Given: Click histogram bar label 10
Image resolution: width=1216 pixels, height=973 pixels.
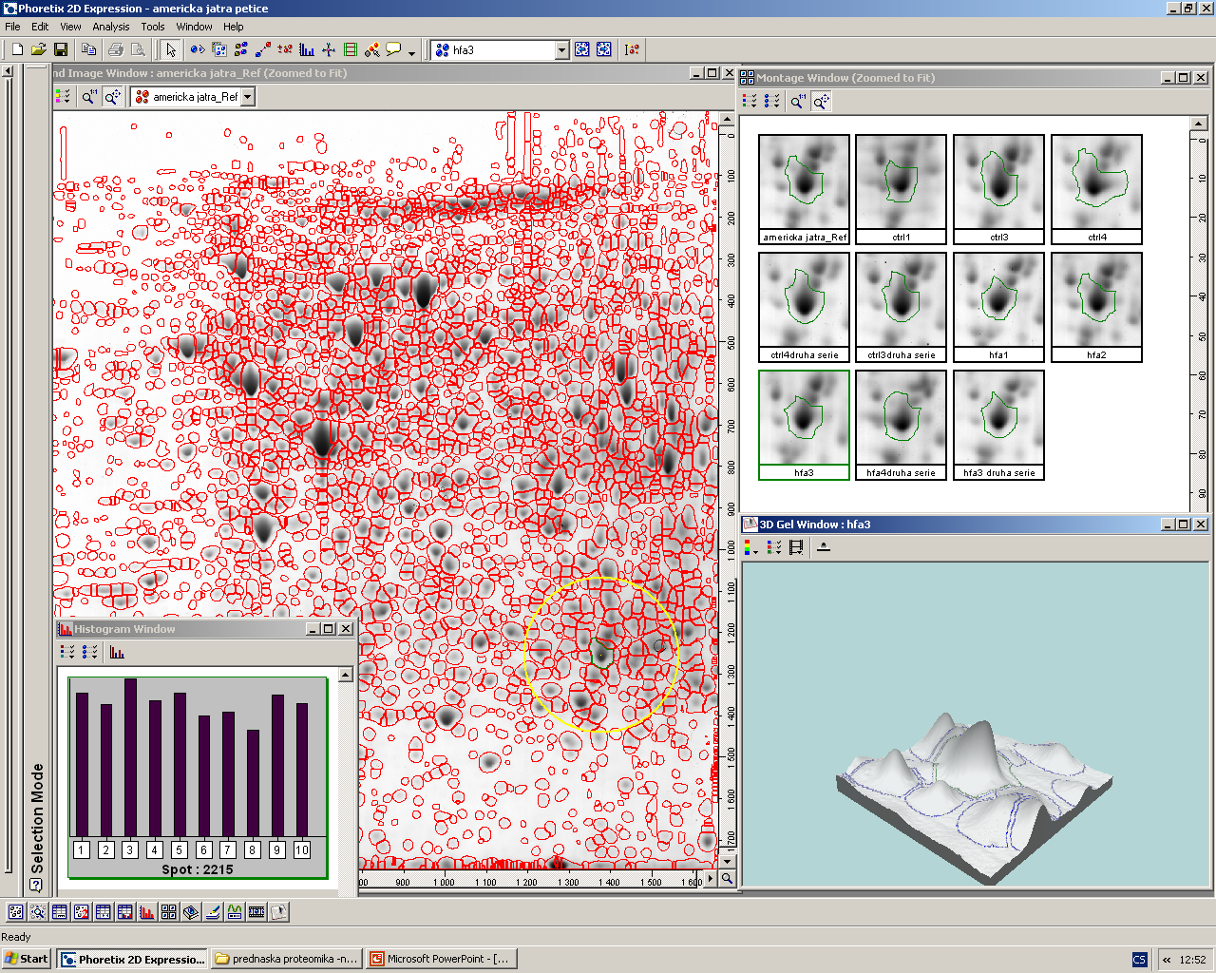Looking at the screenshot, I should tap(302, 849).
